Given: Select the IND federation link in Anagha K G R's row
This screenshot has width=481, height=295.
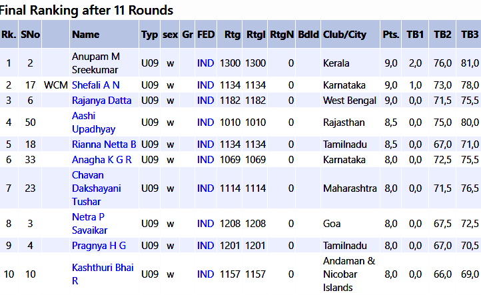Looking at the screenshot, I should [x=206, y=160].
